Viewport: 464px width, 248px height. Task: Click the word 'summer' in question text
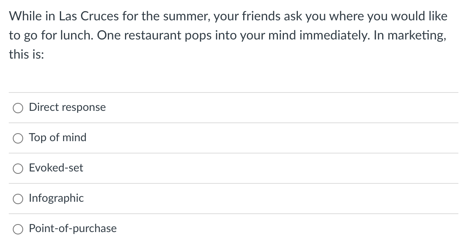[x=183, y=16]
